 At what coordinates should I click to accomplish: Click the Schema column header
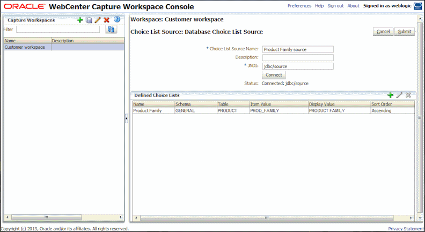pos(196,104)
